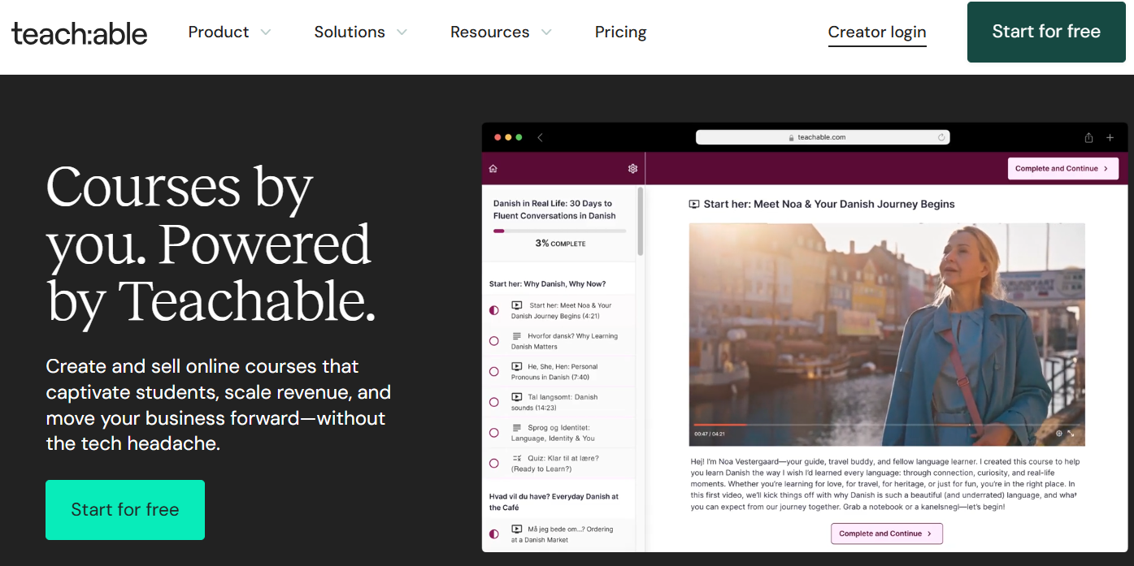Open the gear settings icon in course sidebar
The image size is (1134, 566).
click(632, 169)
